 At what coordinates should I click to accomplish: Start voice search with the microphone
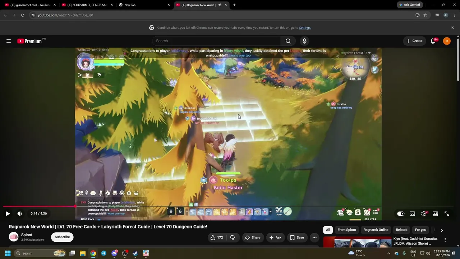coord(304,41)
